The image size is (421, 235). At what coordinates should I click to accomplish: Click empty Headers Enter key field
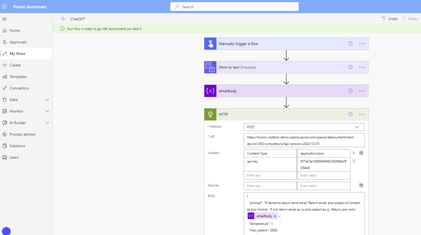271,175
